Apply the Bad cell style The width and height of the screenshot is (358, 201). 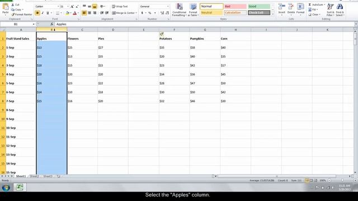pyautogui.click(x=235, y=6)
